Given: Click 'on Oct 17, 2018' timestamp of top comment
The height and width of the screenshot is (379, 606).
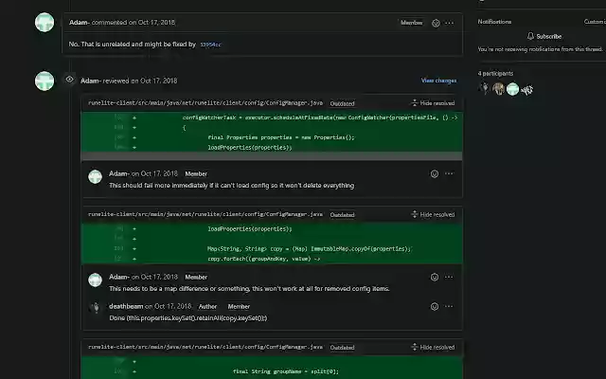Looking at the screenshot, I should 151,23.
